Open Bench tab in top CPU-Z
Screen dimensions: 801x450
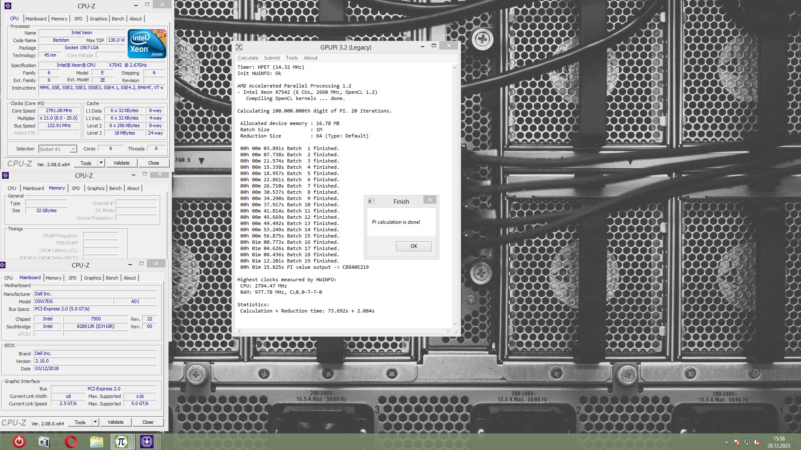coord(118,19)
